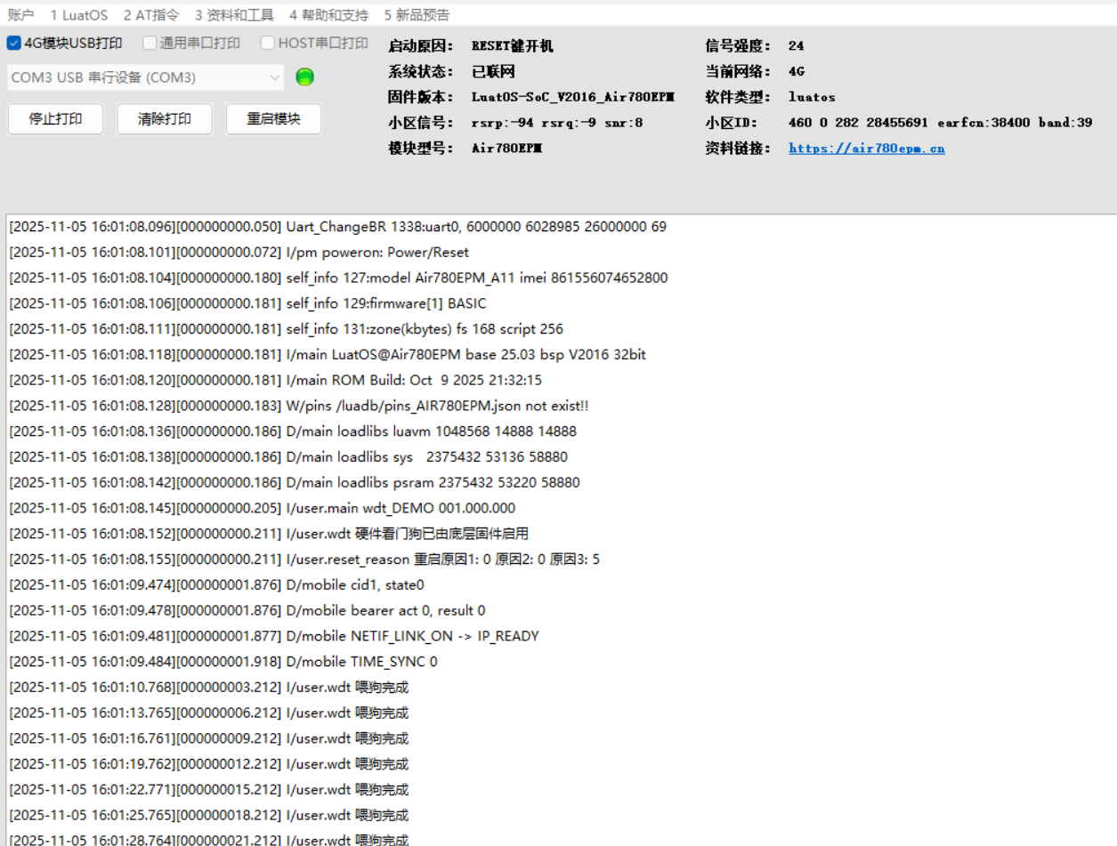Click the 喂狗完成 line at 16:01:22.771
This screenshot has width=1117, height=846.
208,790
